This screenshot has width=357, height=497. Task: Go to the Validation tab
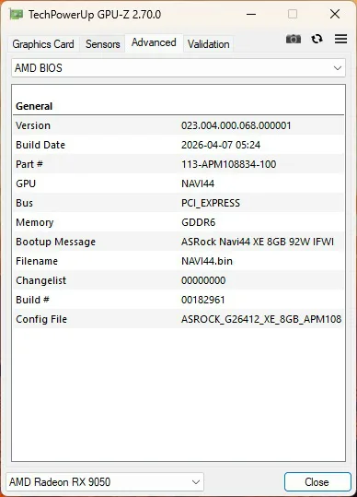click(208, 44)
